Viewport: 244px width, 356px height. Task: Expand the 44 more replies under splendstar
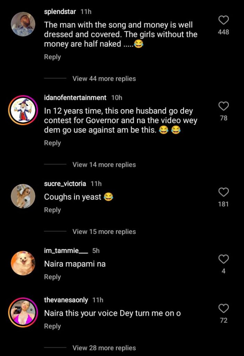coord(104,79)
